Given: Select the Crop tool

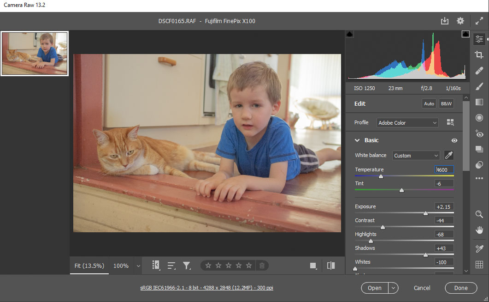Looking at the screenshot, I should [479, 55].
